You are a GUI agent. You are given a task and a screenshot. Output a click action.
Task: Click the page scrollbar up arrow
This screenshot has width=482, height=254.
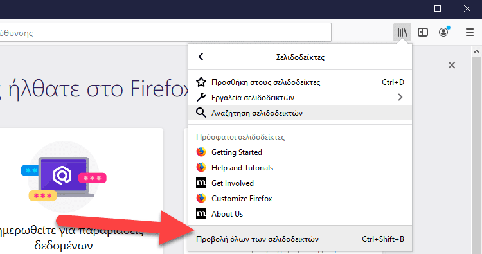point(476,51)
